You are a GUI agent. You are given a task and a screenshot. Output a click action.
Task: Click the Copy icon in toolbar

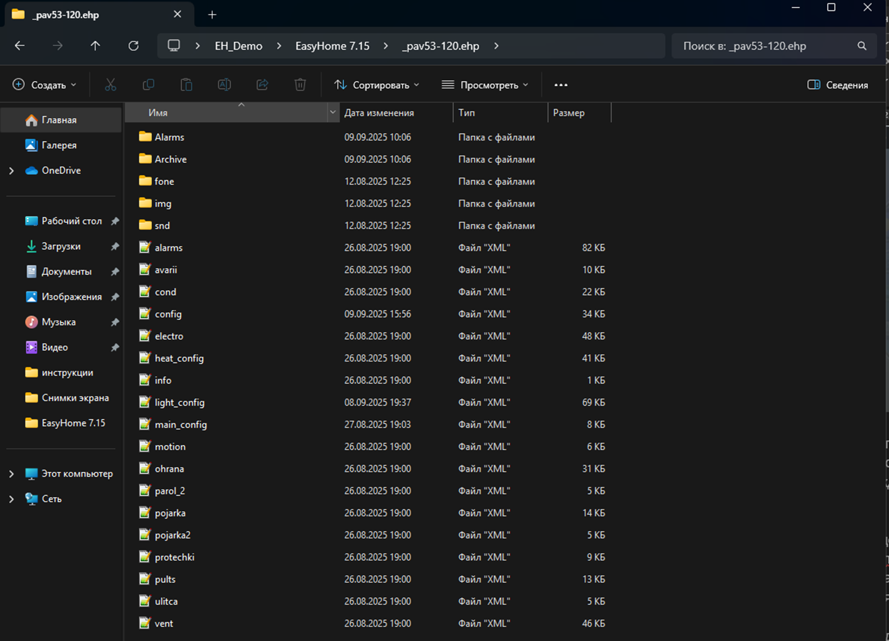(149, 85)
